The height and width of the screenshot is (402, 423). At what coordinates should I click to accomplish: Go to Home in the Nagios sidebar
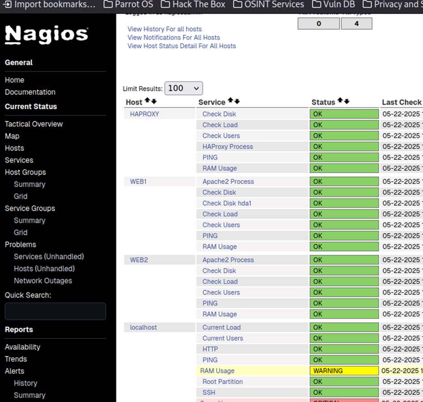click(15, 80)
